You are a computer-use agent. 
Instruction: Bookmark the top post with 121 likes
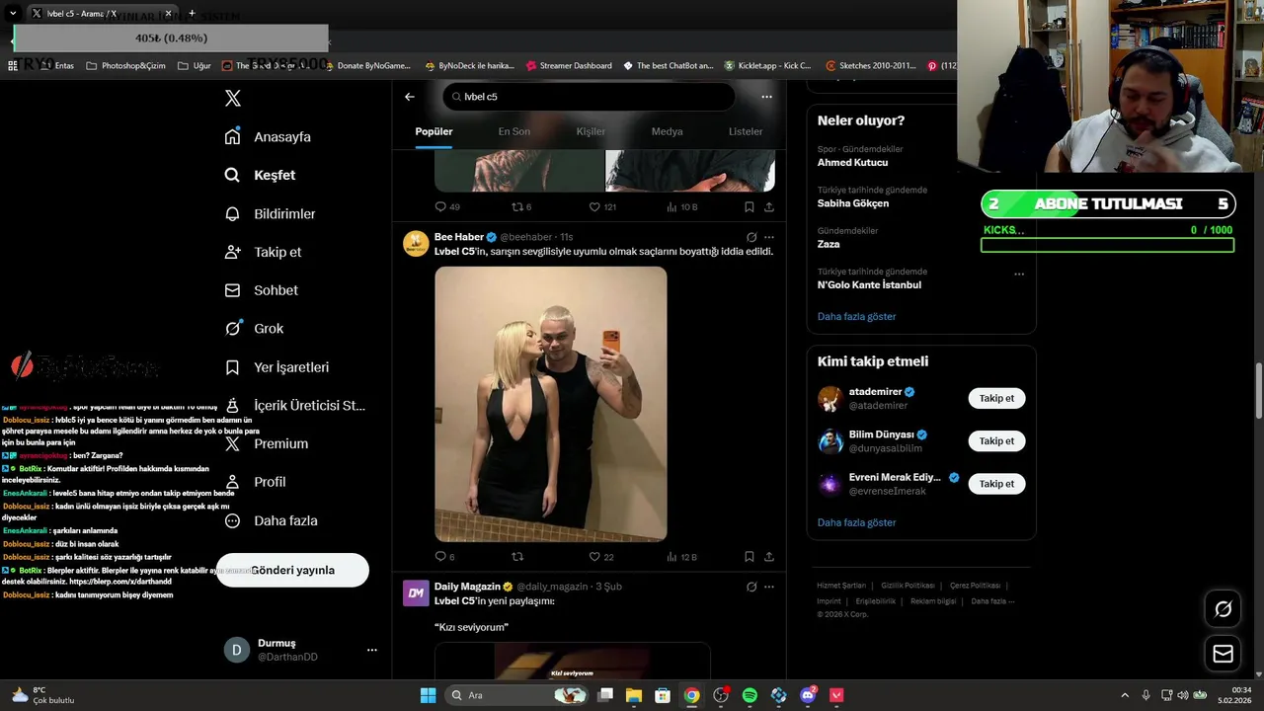click(x=750, y=206)
